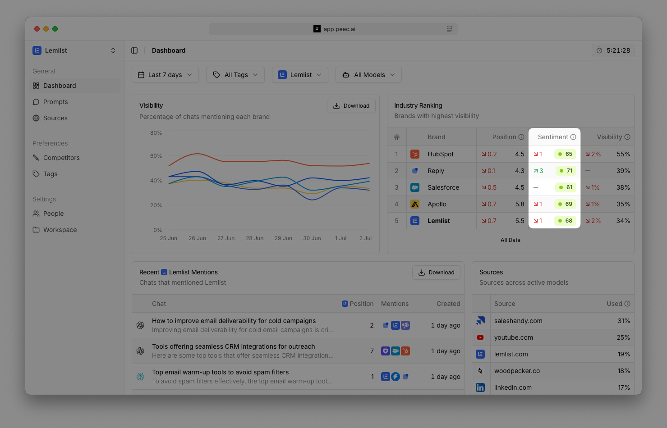Open the Prompts section in sidebar
Viewport: 667px width, 428px height.
(x=55, y=101)
